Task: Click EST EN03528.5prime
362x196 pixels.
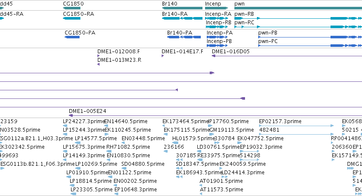Action: 20,130
